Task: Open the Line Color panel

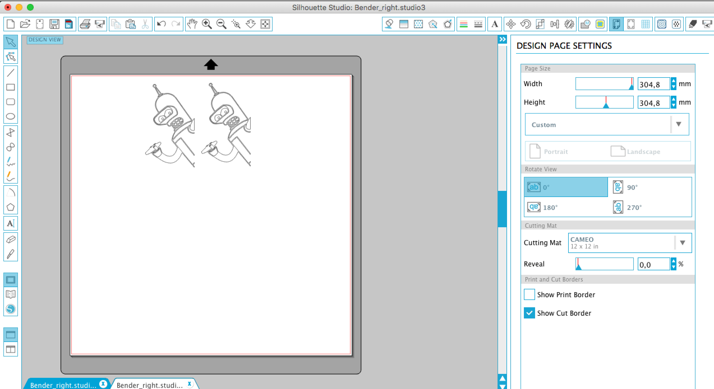Action: 464,24
